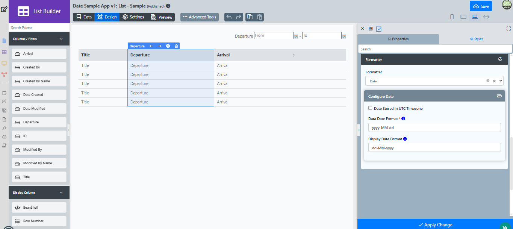Collapse the Columns / Filters palette section
The height and width of the screenshot is (229, 513).
pyautogui.click(x=61, y=39)
